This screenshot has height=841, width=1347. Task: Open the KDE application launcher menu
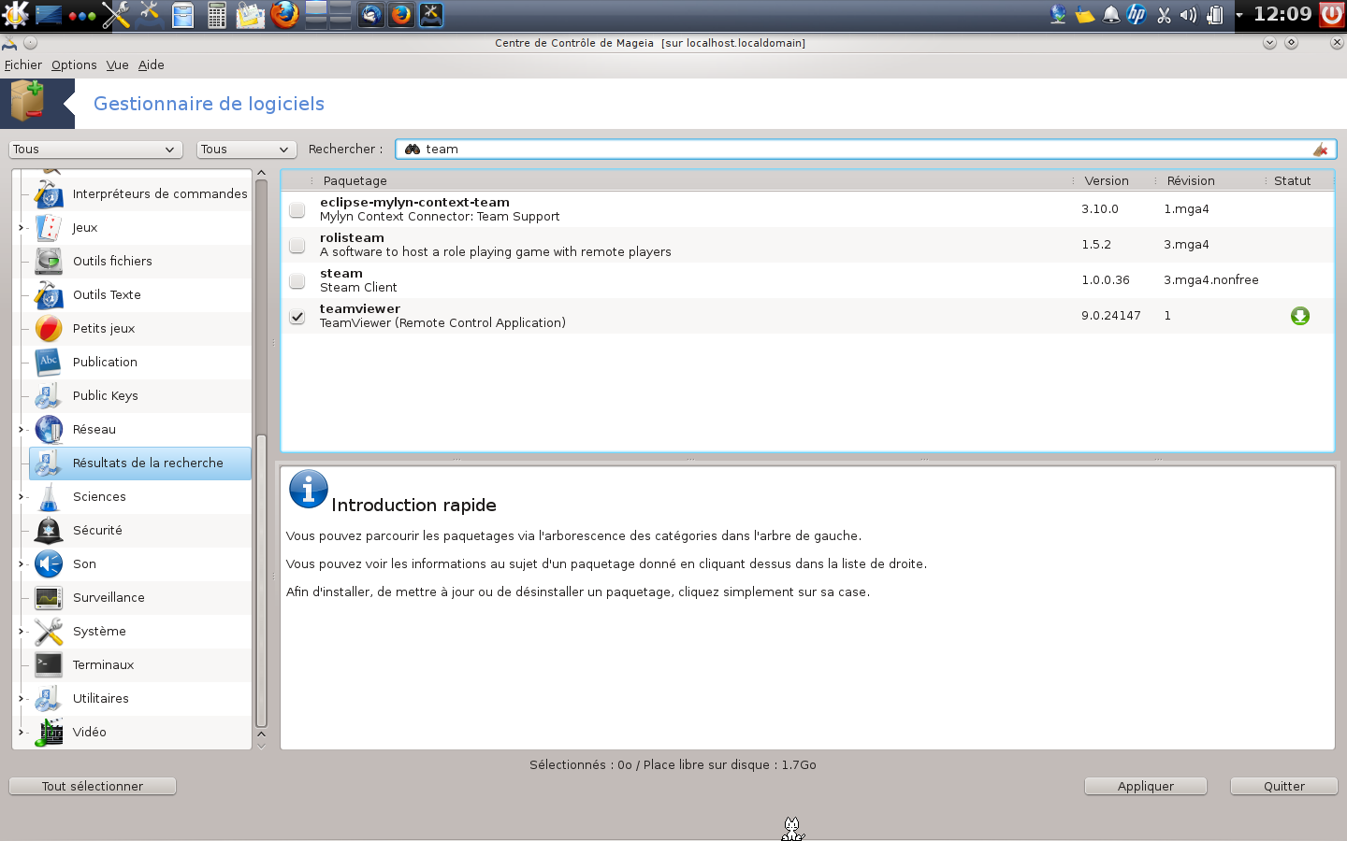click(16, 15)
